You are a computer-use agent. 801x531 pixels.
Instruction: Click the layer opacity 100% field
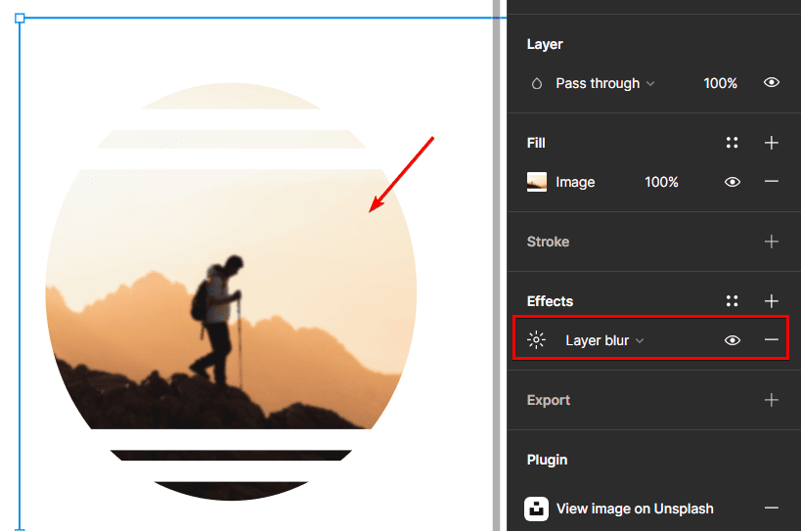click(x=720, y=84)
